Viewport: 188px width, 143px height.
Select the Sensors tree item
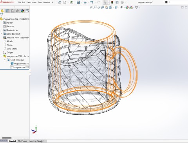(x=9, y=26)
